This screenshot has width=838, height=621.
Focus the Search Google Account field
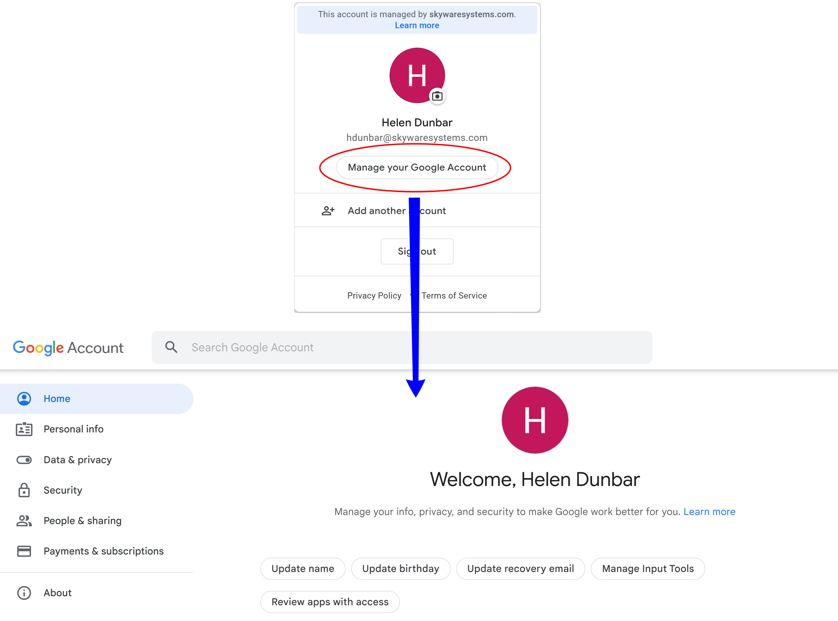point(402,347)
